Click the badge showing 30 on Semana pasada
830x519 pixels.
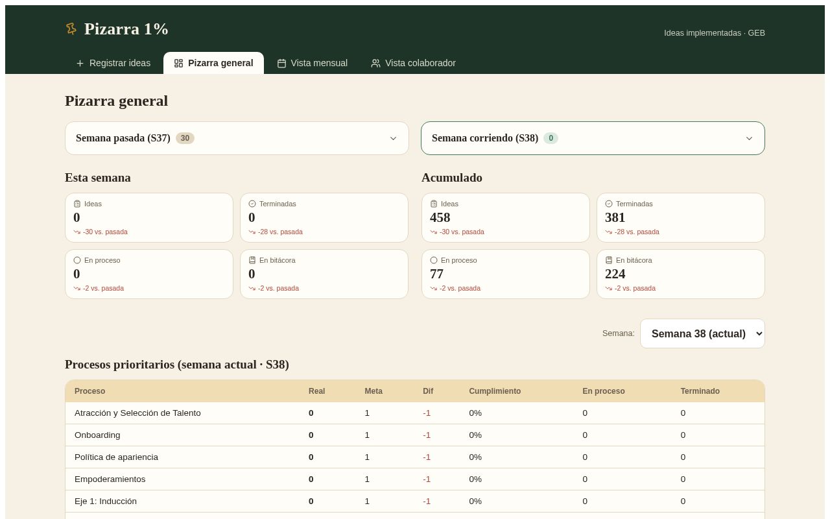pos(185,138)
